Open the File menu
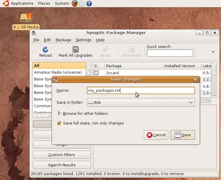Screen dimensions: 221x180 [36, 40]
